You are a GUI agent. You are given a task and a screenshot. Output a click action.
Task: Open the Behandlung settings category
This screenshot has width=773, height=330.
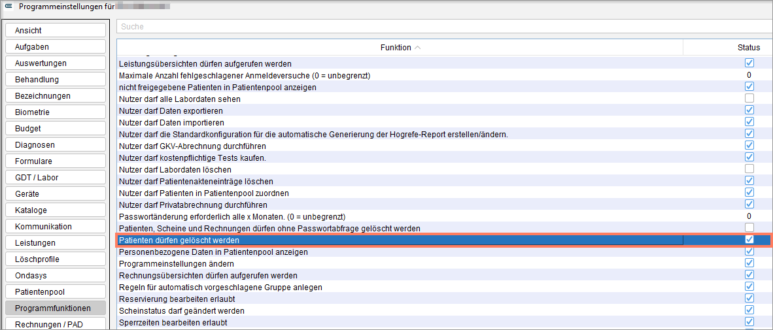tap(55, 79)
